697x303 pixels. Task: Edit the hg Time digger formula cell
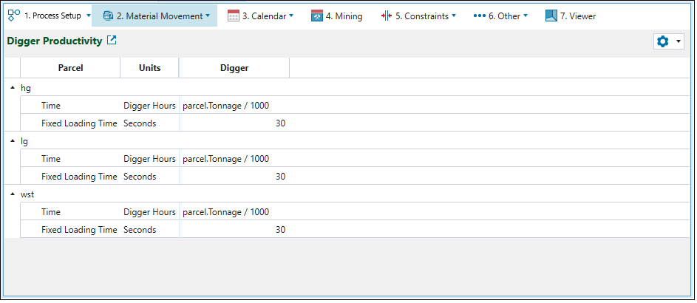point(233,106)
